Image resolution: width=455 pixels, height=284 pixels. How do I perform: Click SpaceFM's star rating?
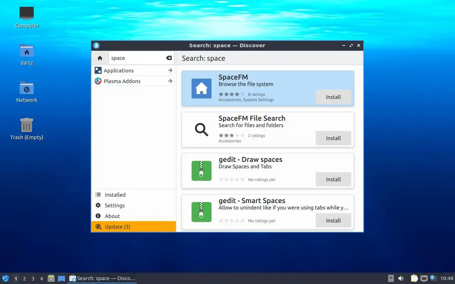(x=232, y=94)
